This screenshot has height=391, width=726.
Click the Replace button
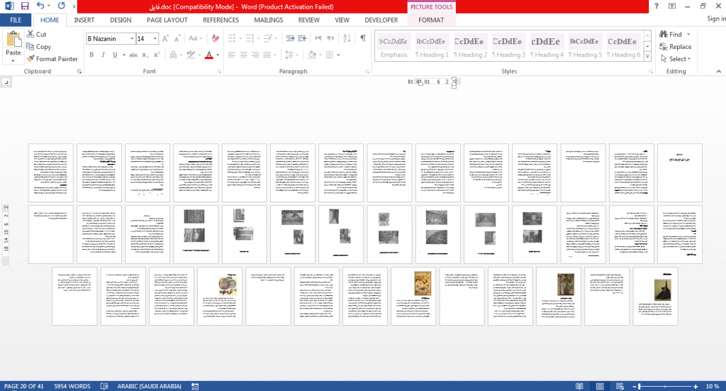(676, 46)
